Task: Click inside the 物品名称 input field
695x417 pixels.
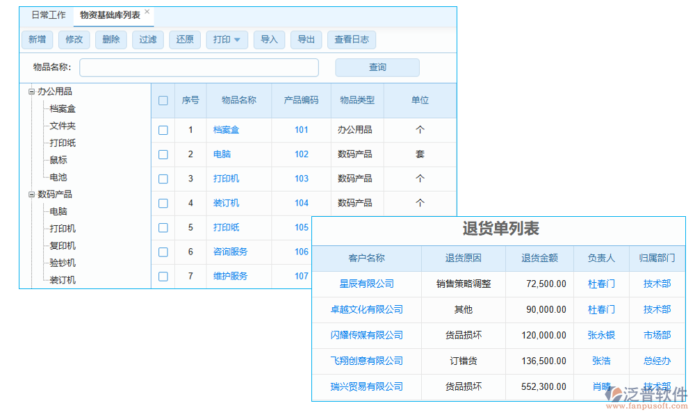Action: point(198,67)
